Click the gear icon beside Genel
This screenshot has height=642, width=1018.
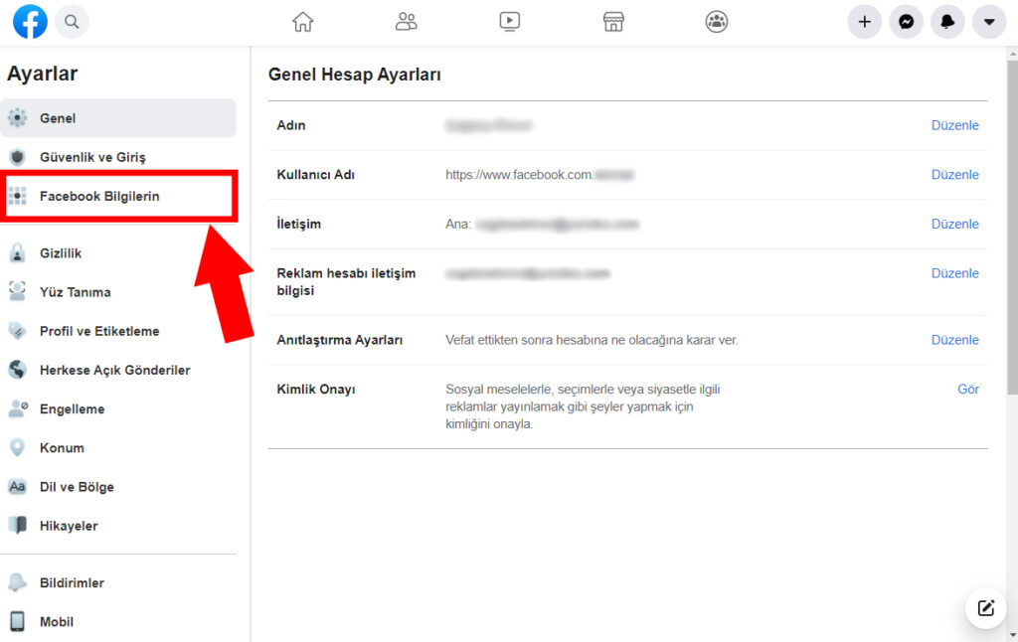click(18, 118)
